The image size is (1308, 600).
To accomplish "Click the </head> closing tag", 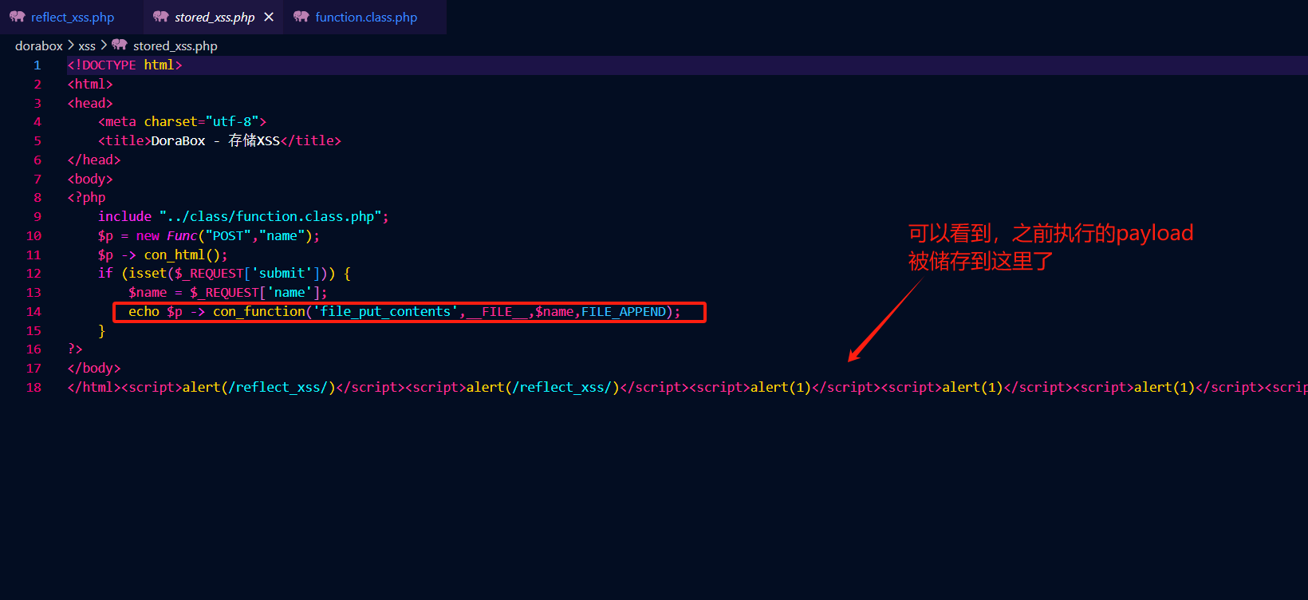I will [x=94, y=160].
